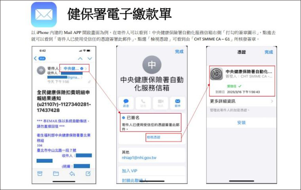Tap the archive box icon in the mail toolbar
This screenshot has height=190, width=301.
pos(40,173)
